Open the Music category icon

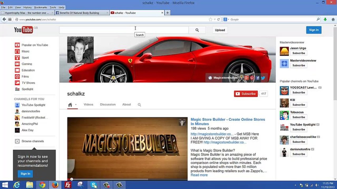tap(17, 51)
